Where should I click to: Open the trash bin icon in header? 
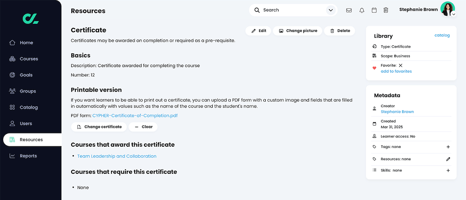(386, 10)
